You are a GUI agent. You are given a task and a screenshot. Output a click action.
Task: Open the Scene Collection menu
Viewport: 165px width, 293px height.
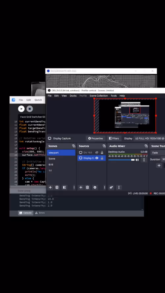(99, 96)
